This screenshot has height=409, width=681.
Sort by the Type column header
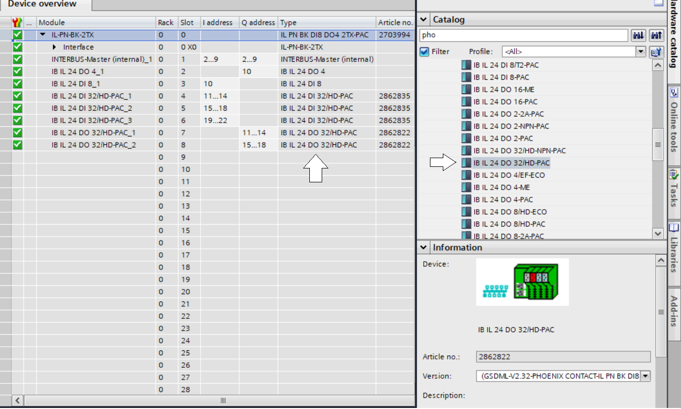coord(327,22)
